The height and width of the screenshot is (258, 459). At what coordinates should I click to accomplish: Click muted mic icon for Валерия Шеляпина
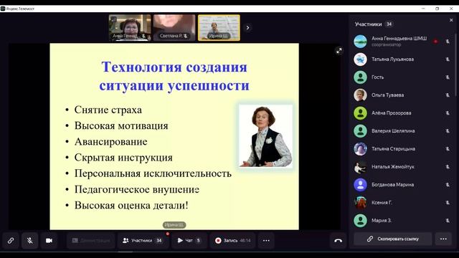pos(448,131)
